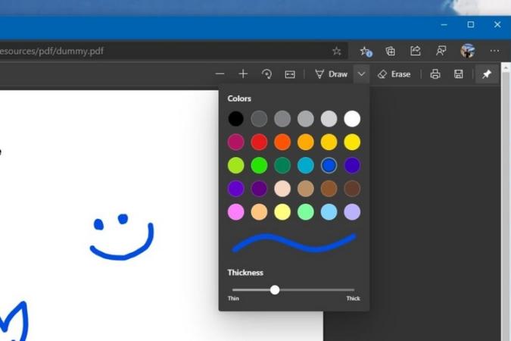The width and height of the screenshot is (511, 341).
Task: Click the zoom in plus icon
Action: click(243, 74)
